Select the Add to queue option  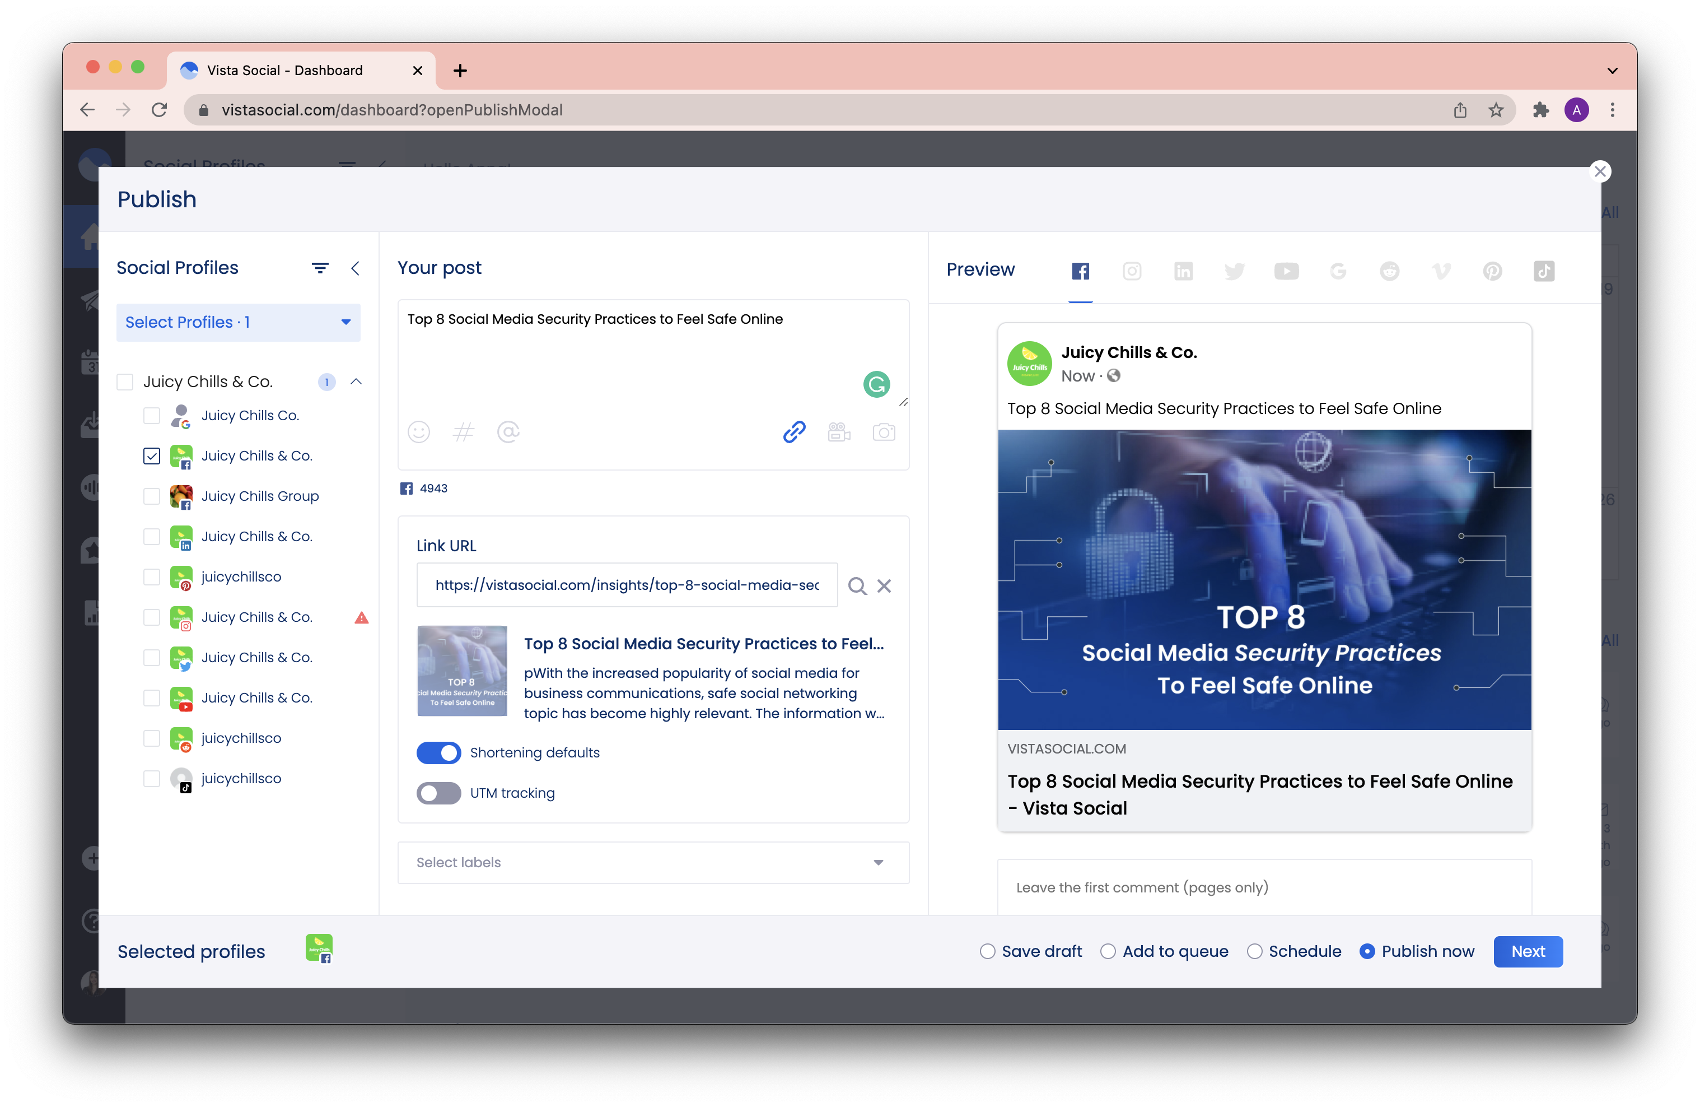pos(1108,952)
